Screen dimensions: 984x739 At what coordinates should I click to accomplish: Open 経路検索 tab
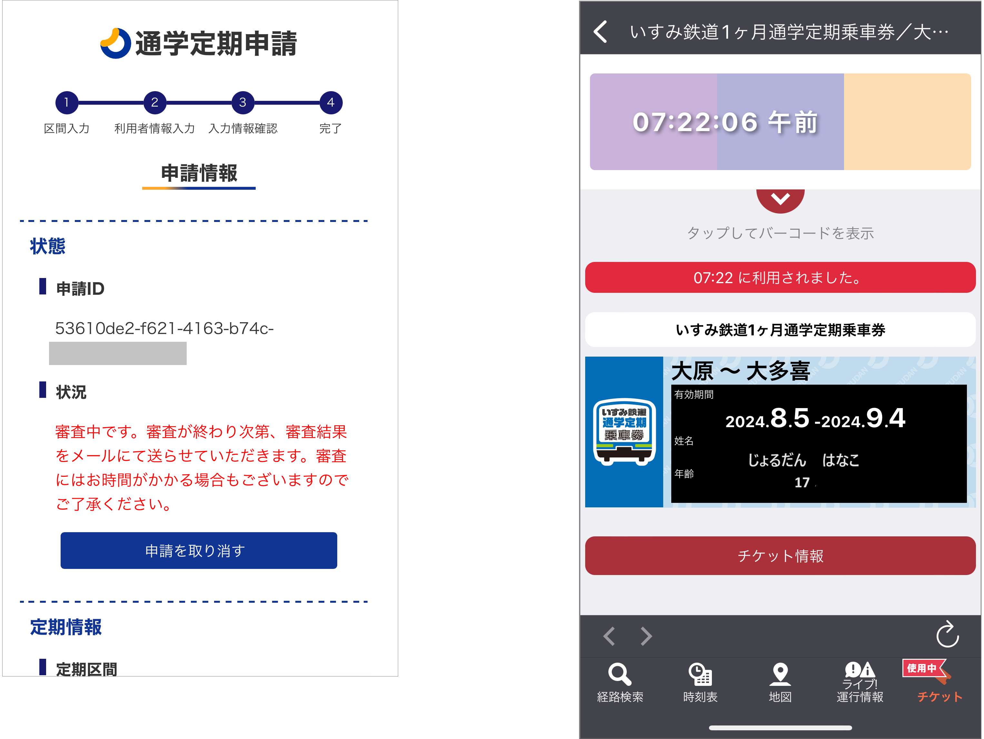point(620,683)
